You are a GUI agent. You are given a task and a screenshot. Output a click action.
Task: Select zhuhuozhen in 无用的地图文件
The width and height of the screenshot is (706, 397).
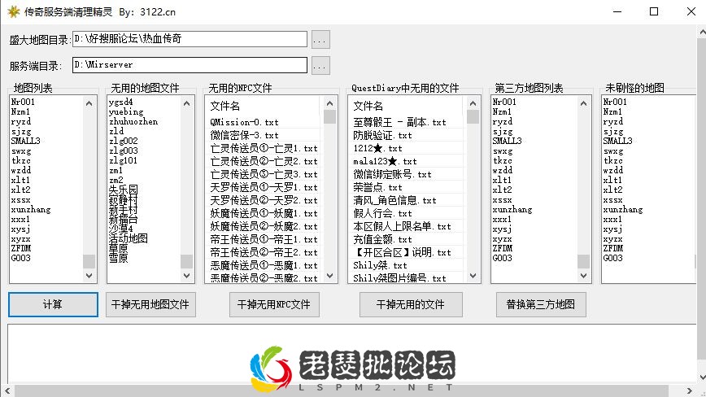(133, 121)
